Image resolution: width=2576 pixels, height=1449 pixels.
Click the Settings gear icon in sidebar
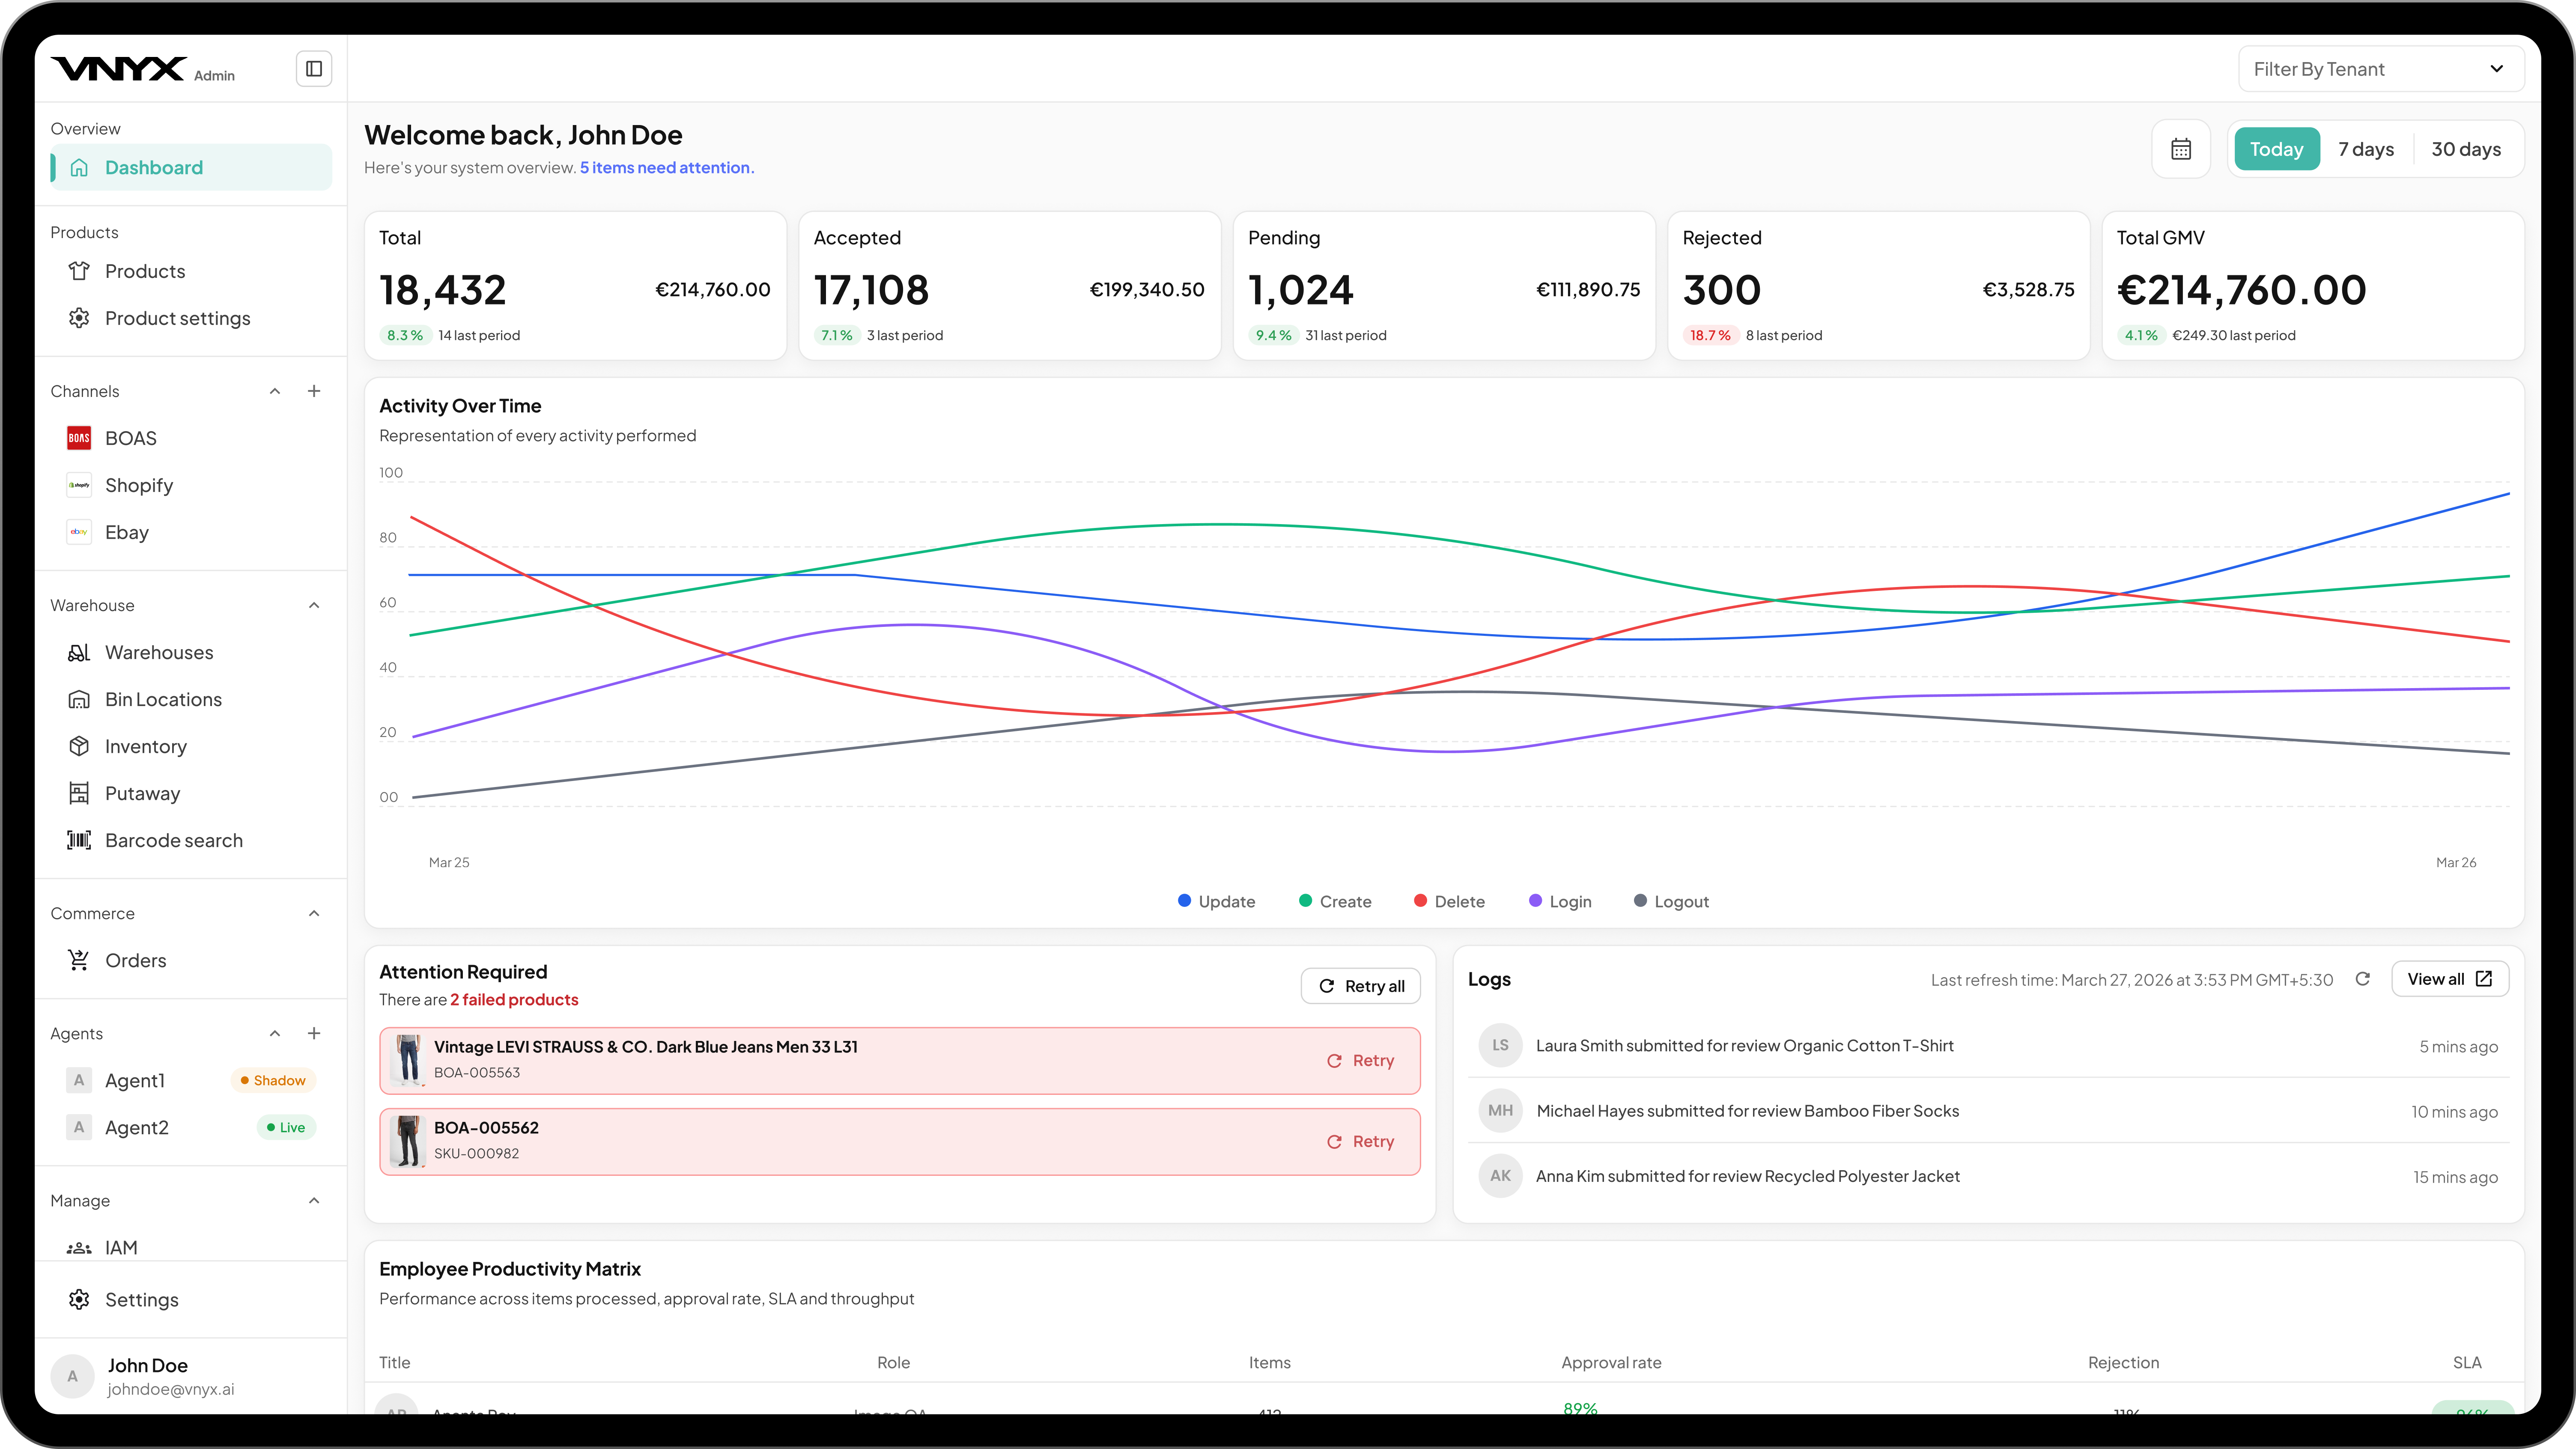point(79,1299)
